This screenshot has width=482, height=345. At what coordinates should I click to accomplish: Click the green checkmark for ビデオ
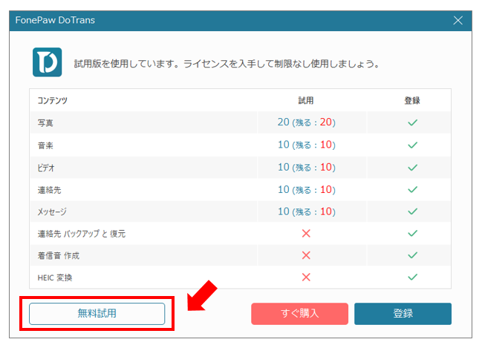[412, 168]
